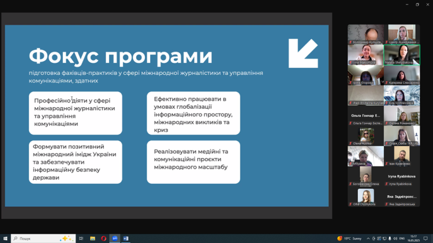This screenshot has height=243, width=433.
Task: Click the "Фокус програми" slide title
Action: pyautogui.click(x=121, y=56)
